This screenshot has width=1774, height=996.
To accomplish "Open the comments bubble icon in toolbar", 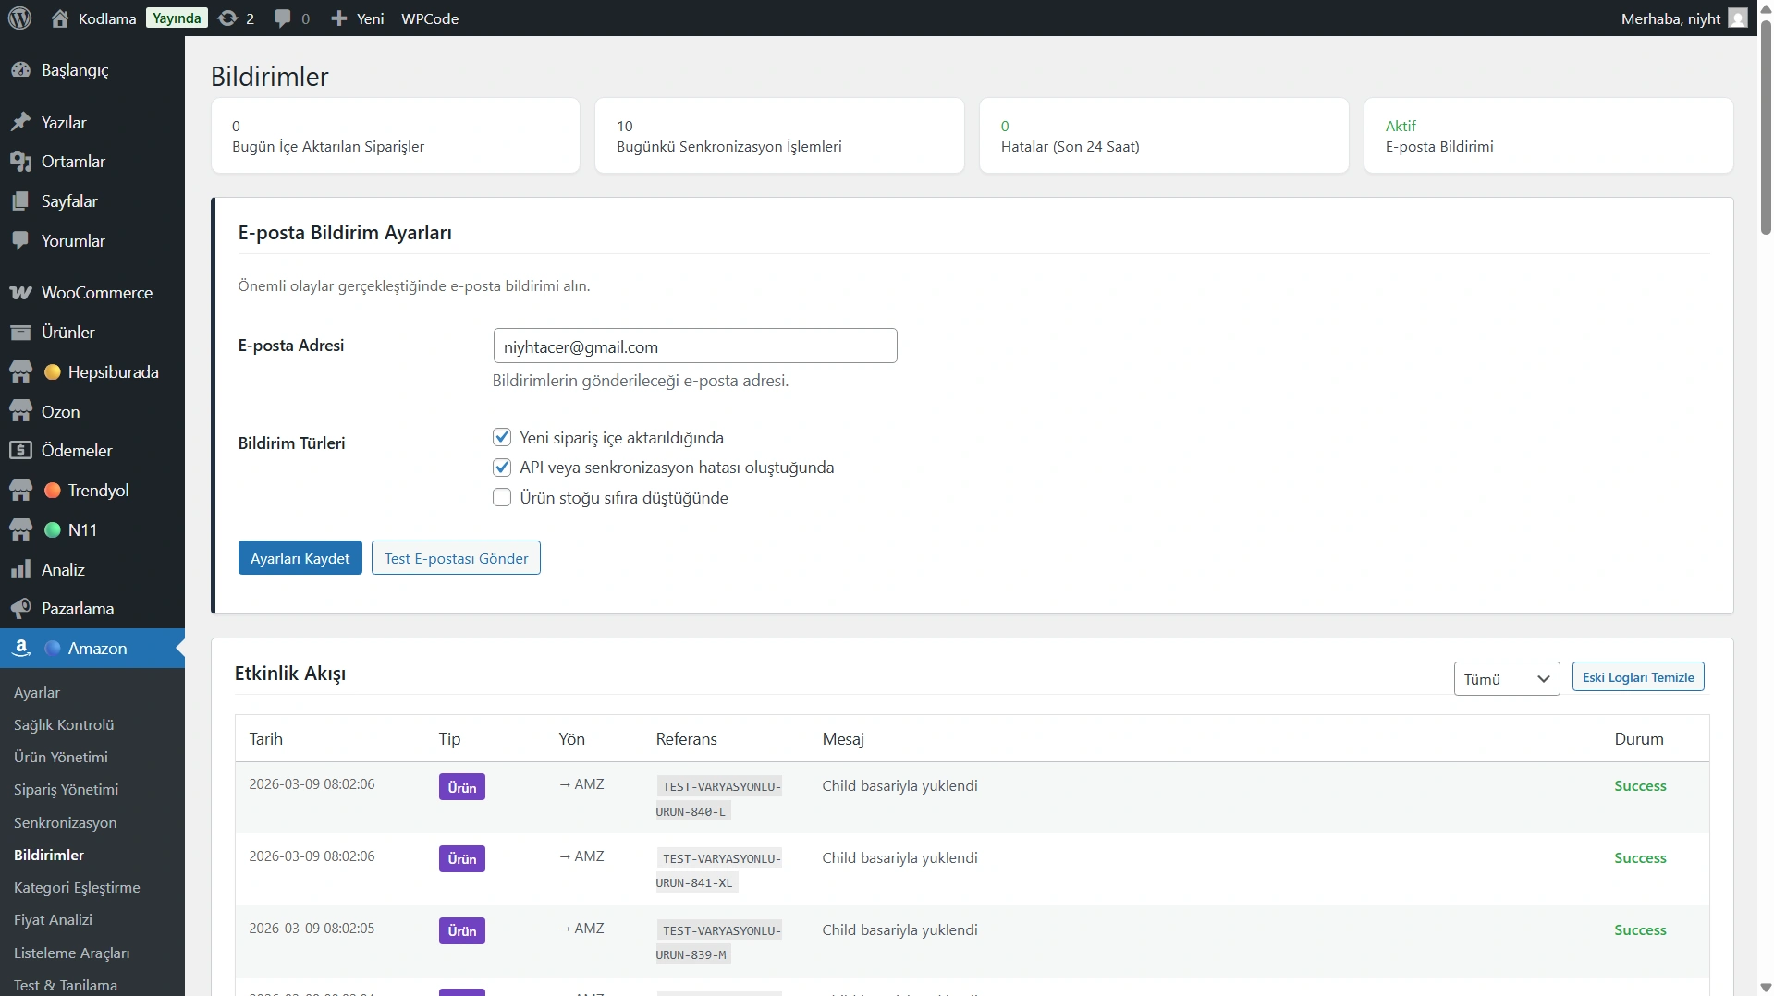I will [x=283, y=18].
